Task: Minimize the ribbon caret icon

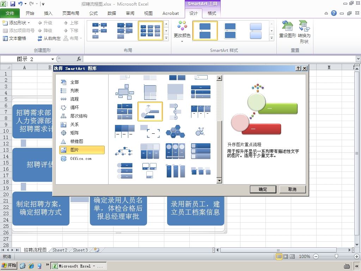Action: click(326, 13)
